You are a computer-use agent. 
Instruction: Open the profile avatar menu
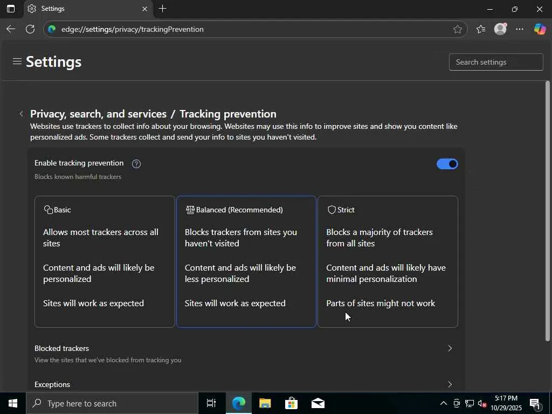[500, 29]
